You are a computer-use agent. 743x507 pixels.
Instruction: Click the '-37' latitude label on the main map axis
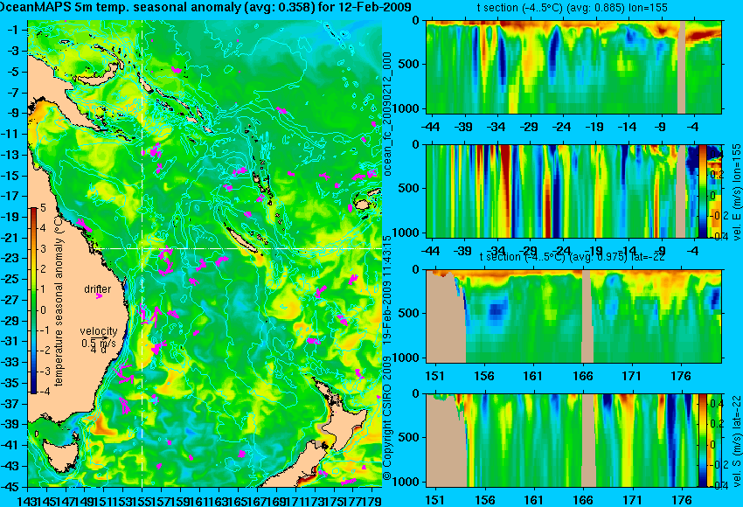click(10, 404)
